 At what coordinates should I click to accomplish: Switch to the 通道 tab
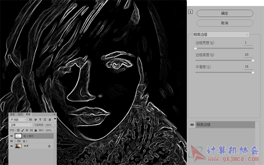point(12,114)
